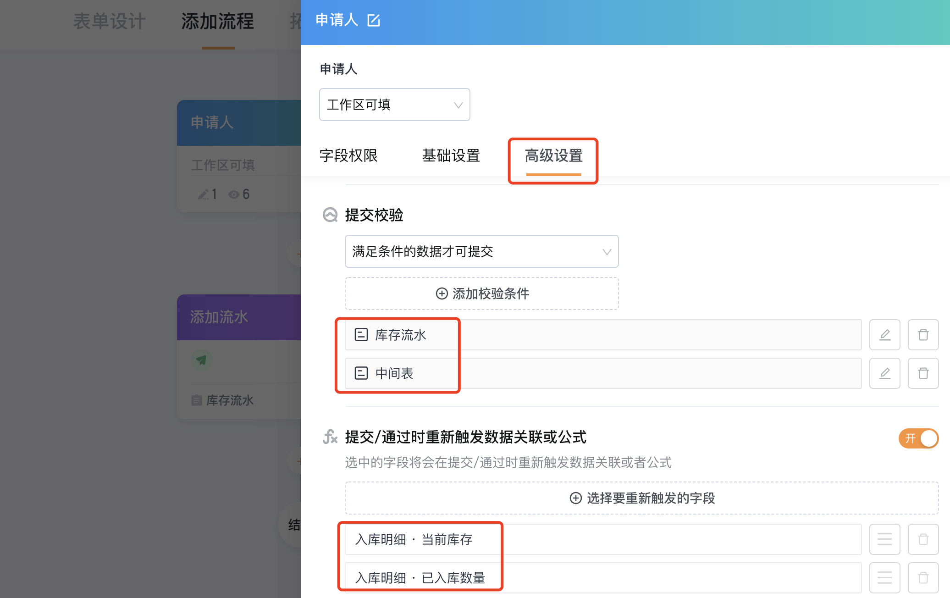Click the plus circle icon in 选择要重新触发的字段

coord(576,498)
